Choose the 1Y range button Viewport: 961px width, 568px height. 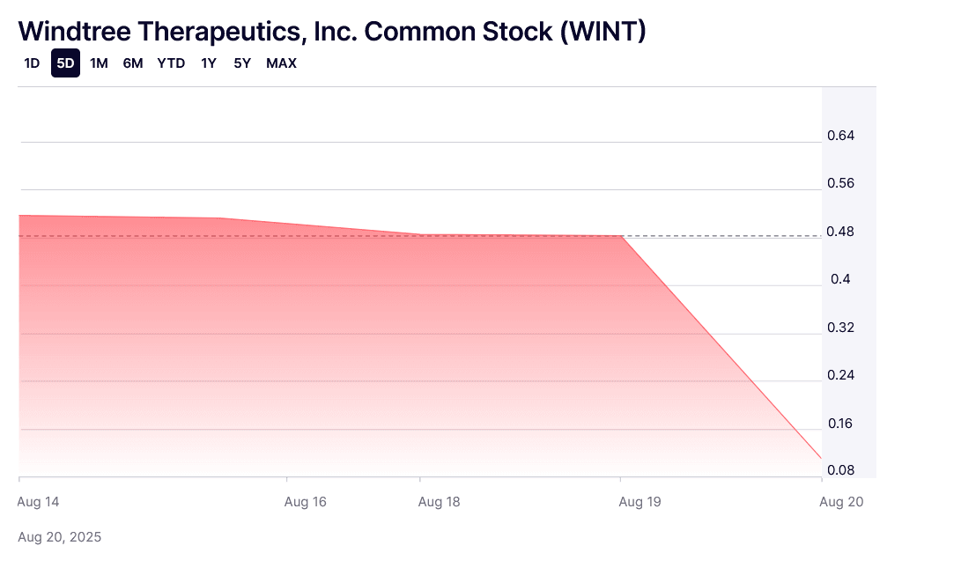coord(209,63)
